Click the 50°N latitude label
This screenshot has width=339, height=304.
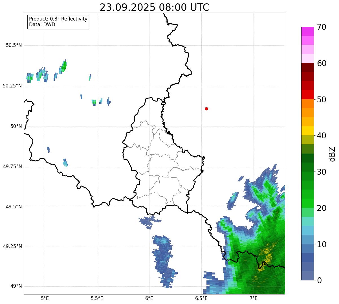point(16,127)
